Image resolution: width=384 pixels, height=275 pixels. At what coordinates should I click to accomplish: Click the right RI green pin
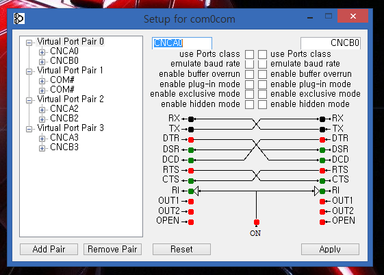[x=322, y=191]
